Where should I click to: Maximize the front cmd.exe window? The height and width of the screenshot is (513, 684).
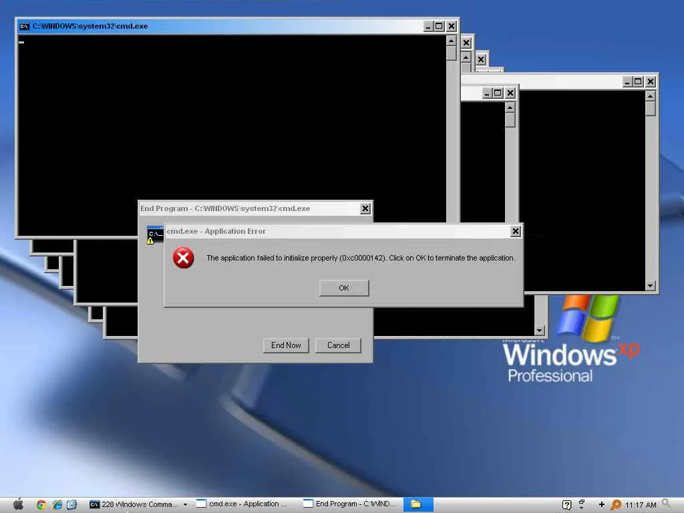pos(439,26)
